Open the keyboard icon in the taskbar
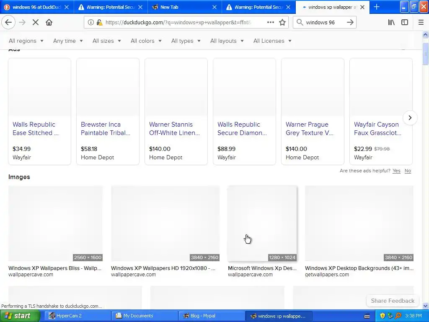The width and height of the screenshot is (429, 322). click(x=367, y=316)
